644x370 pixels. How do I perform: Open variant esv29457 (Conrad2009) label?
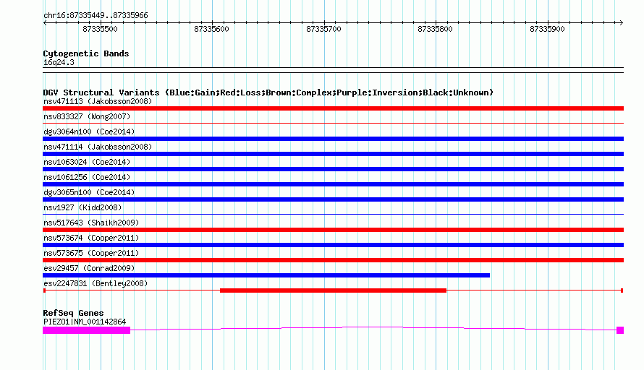click(89, 268)
